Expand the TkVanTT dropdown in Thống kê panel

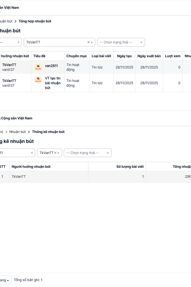click(58, 153)
